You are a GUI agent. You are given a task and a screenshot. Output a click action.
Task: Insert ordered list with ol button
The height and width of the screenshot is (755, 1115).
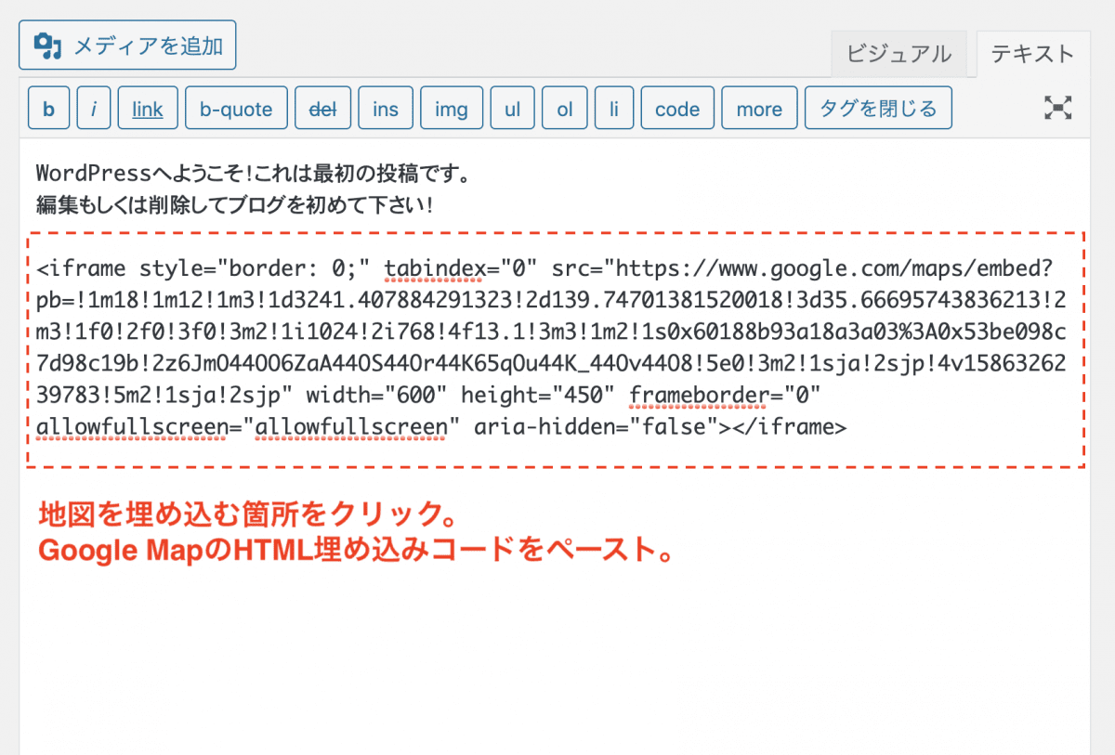click(x=565, y=108)
